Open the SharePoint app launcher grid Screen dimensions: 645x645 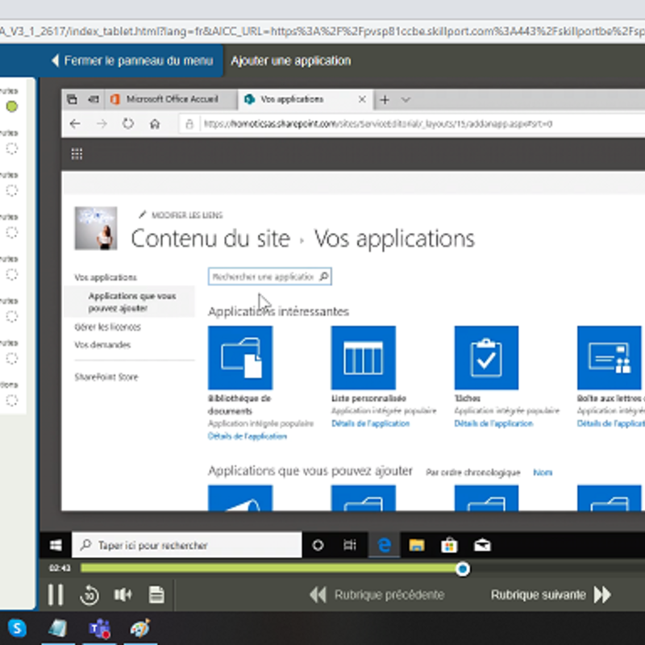point(77,154)
